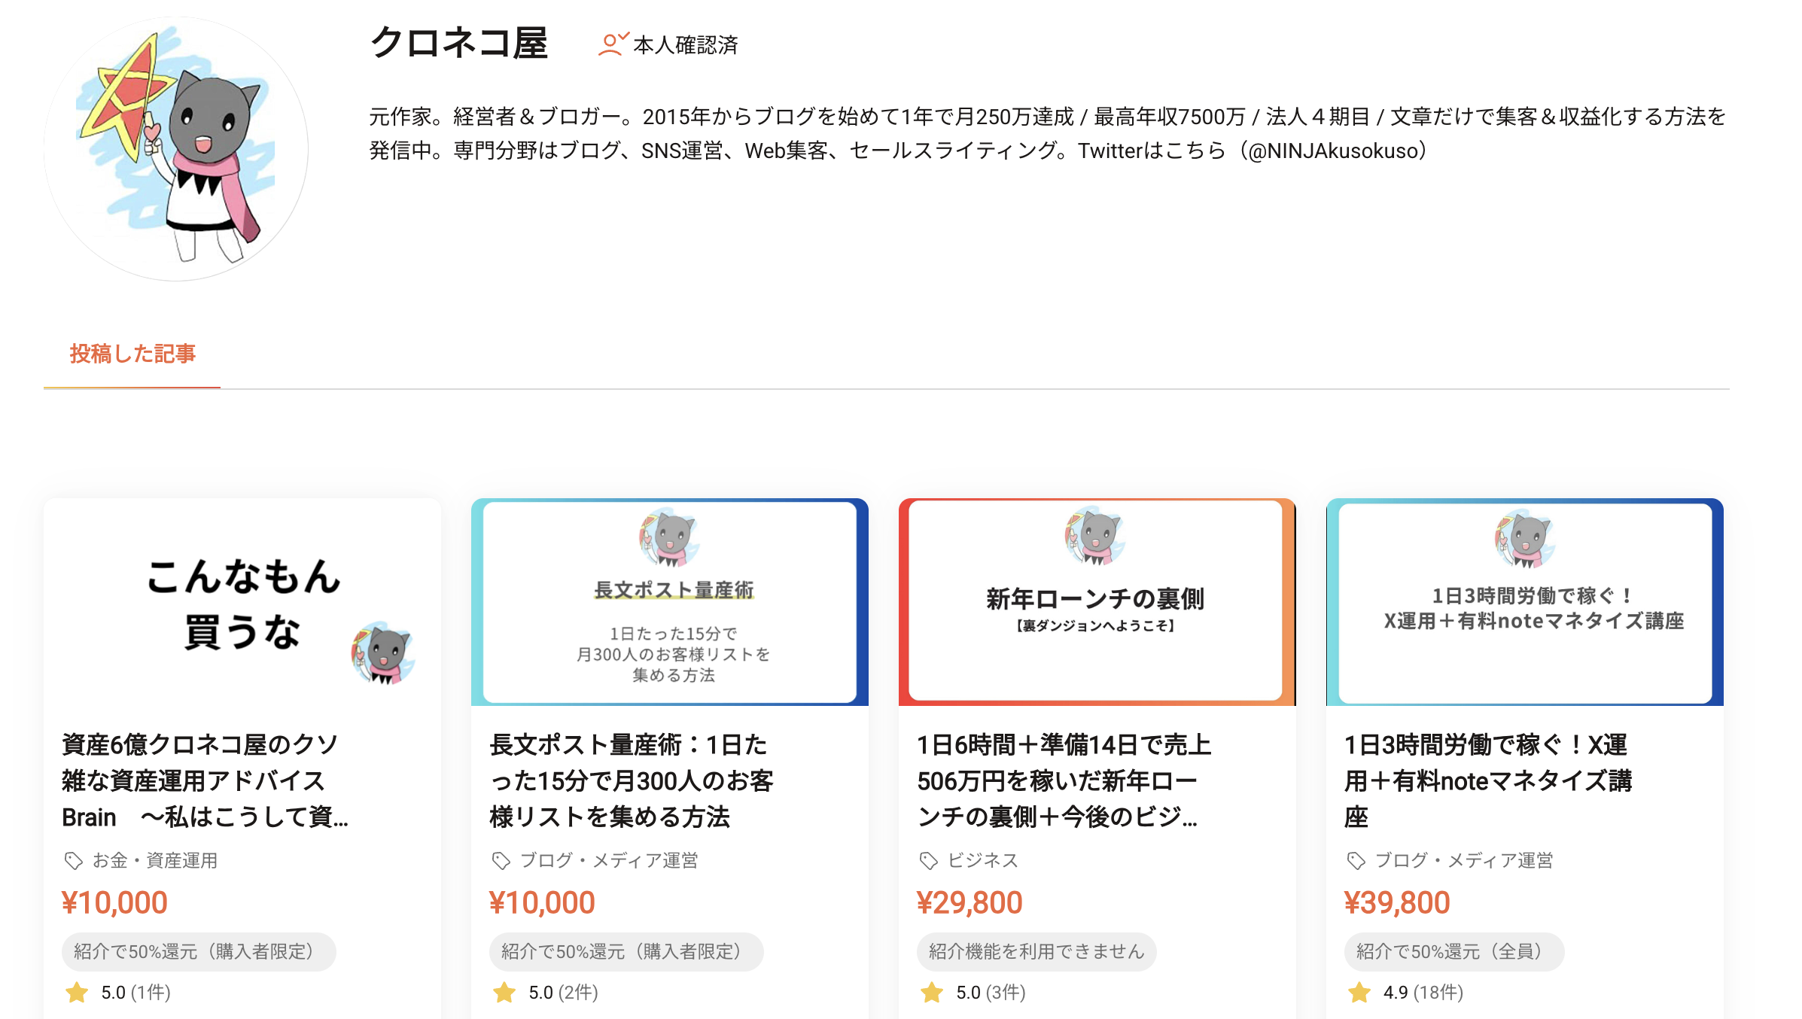Click star icon next to 4.9 (18件)

(x=1359, y=993)
